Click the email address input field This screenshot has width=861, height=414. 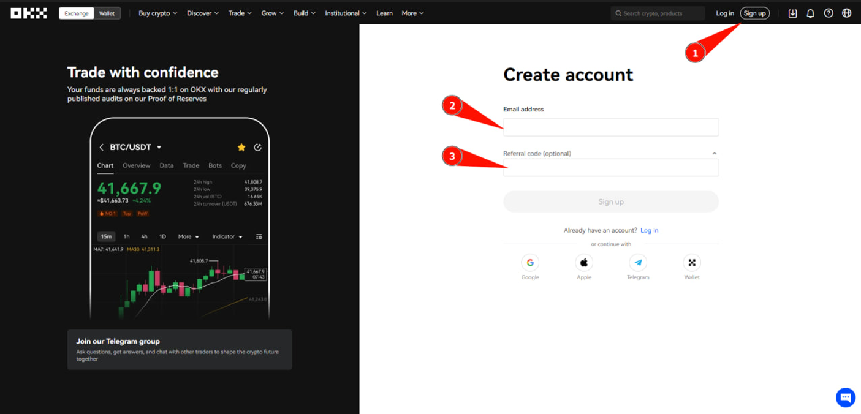tap(610, 127)
